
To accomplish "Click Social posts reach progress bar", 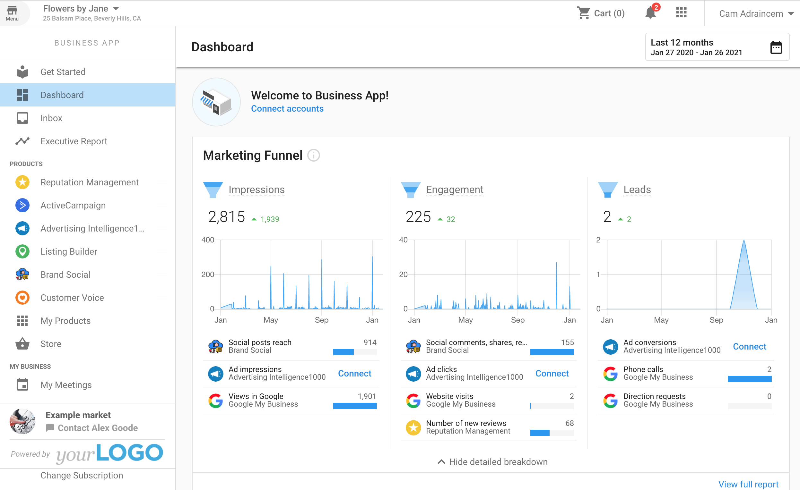I will pos(355,352).
